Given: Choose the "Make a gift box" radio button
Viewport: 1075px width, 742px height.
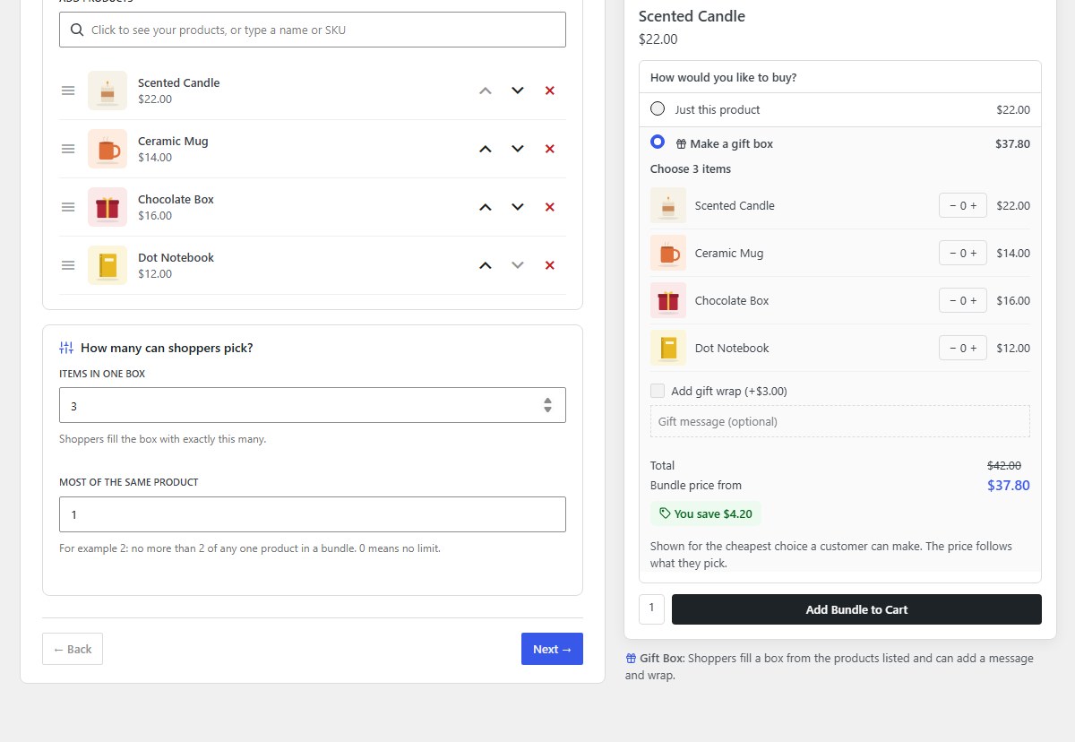Looking at the screenshot, I should [x=658, y=142].
